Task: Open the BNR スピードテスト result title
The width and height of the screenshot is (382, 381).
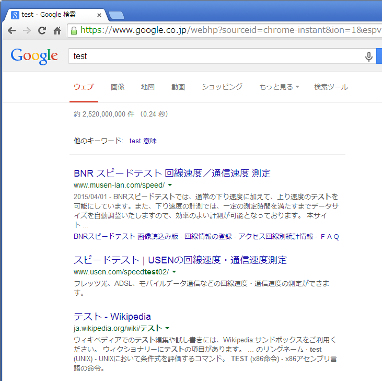Action: pyautogui.click(x=172, y=173)
